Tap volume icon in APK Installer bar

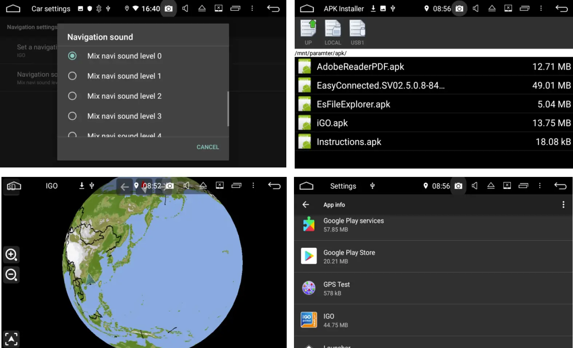pos(475,8)
